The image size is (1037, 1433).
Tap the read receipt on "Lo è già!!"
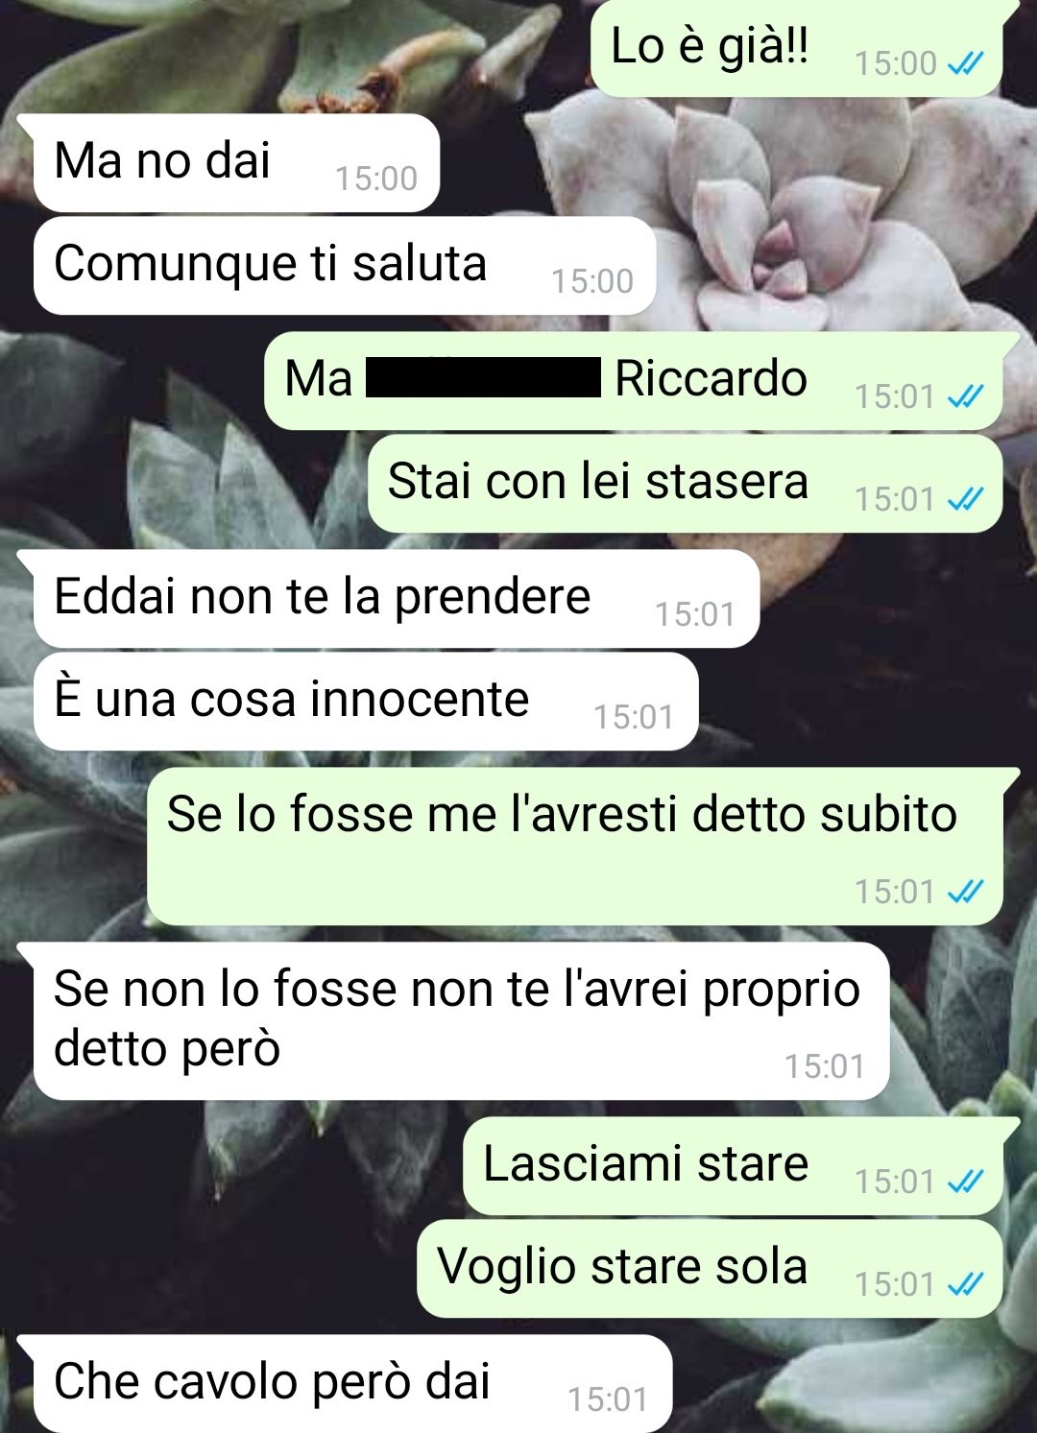965,64
